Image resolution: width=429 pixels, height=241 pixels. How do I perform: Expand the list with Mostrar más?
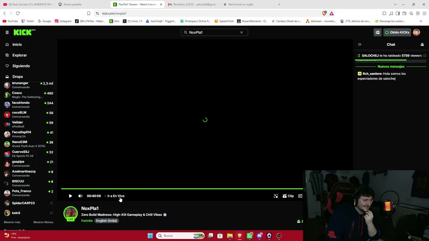click(12, 222)
